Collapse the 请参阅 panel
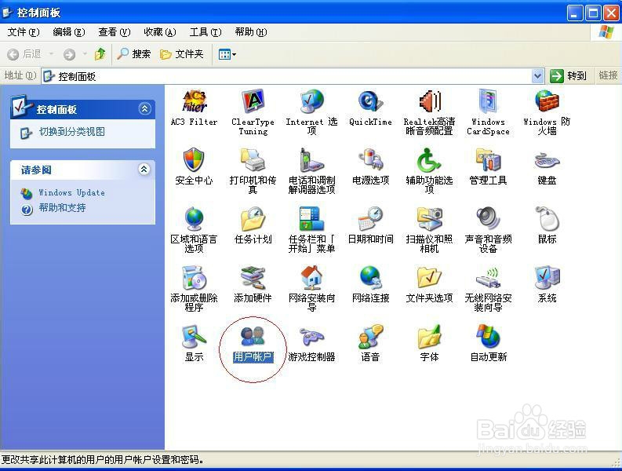The image size is (622, 471). pyautogui.click(x=144, y=170)
